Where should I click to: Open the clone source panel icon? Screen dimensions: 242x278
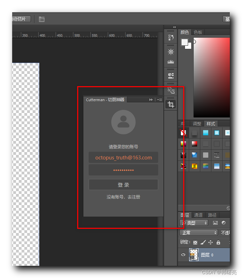point(171,90)
